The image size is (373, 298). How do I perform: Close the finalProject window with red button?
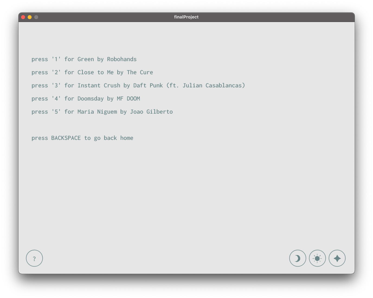[x=23, y=17]
